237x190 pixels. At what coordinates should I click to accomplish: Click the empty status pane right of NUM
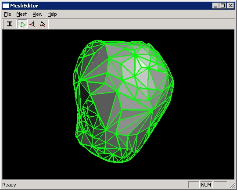pos(220,185)
